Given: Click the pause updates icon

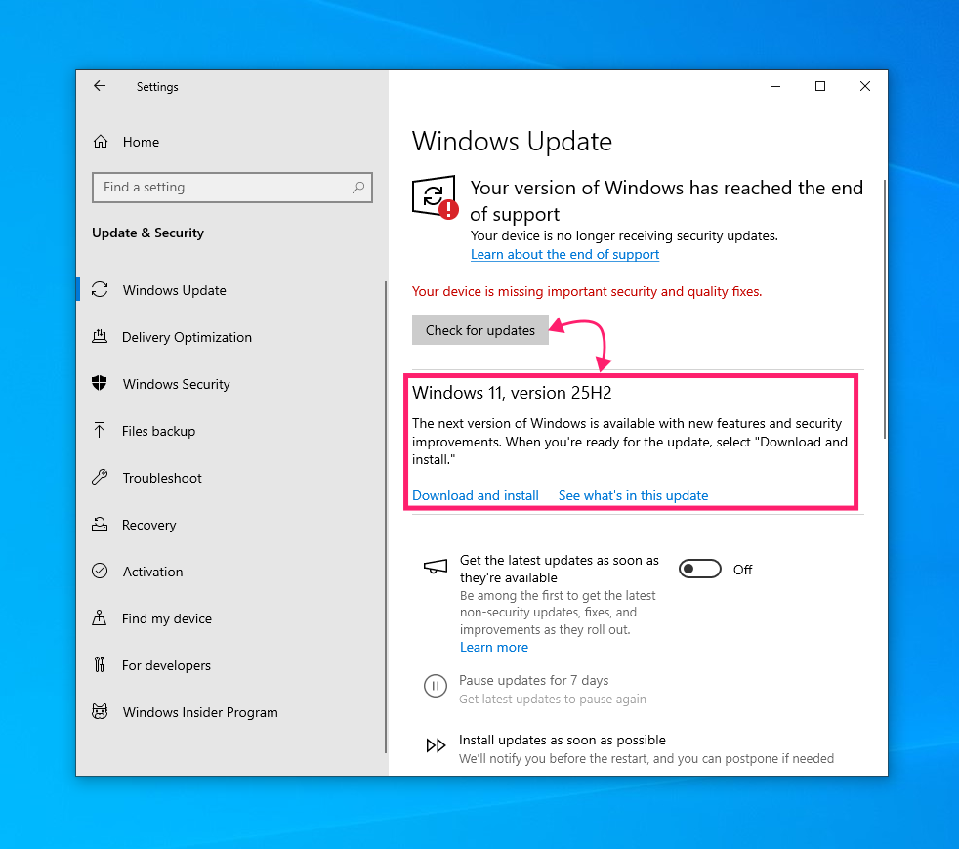Looking at the screenshot, I should [436, 686].
